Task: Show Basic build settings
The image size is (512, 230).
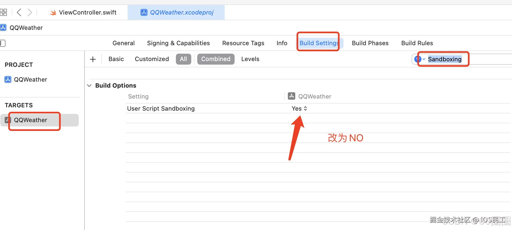Action: coord(116,59)
